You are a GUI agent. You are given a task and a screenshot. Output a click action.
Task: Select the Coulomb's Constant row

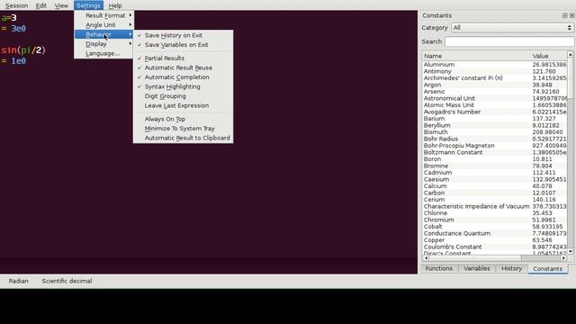click(495, 247)
